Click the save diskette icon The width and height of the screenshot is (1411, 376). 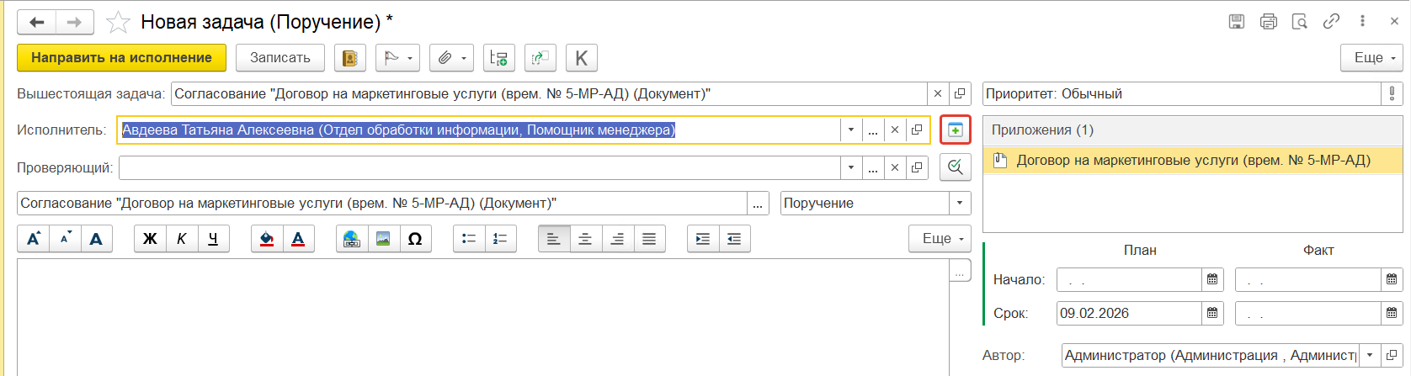1236,22
